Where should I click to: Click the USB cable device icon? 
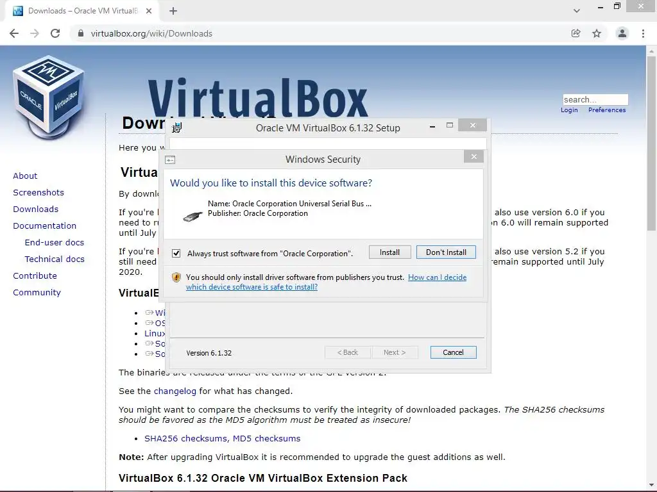tap(193, 217)
